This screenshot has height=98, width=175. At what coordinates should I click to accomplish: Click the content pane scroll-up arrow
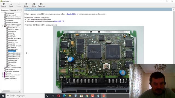tap(174, 10)
